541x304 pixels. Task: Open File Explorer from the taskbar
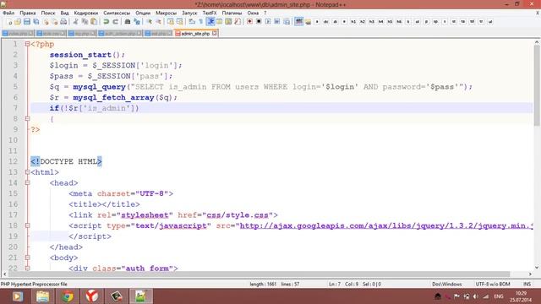[42, 296]
